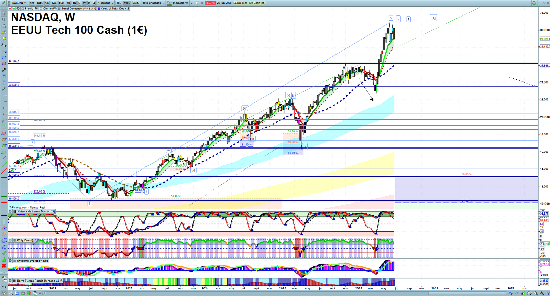550x296 pixels.
Task: Close the Barra Fuerza Fondo Mercado panel
Action: (10, 281)
